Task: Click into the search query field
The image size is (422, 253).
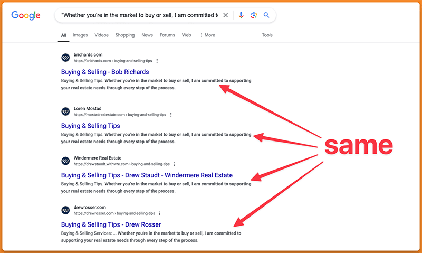Action: click(x=140, y=15)
